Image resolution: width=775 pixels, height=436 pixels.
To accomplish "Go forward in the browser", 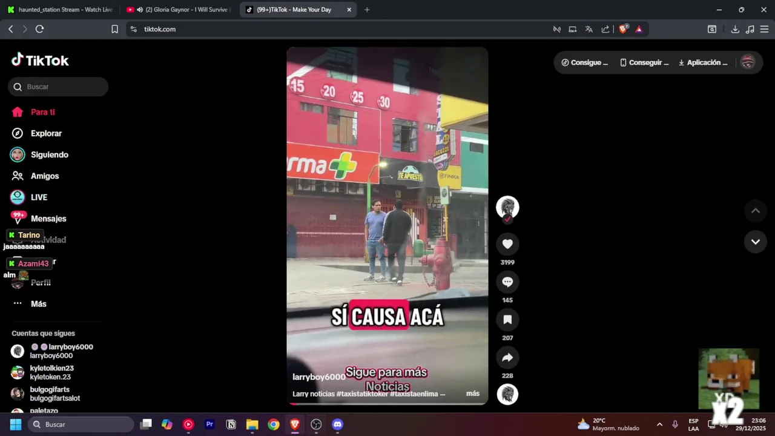I will 25,29.
